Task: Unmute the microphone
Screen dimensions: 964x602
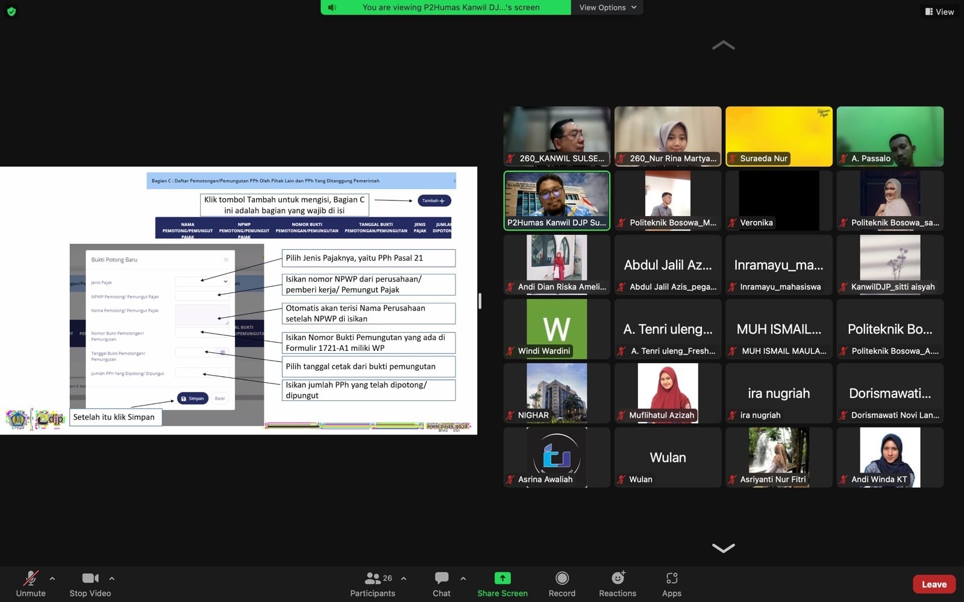Action: point(31,579)
